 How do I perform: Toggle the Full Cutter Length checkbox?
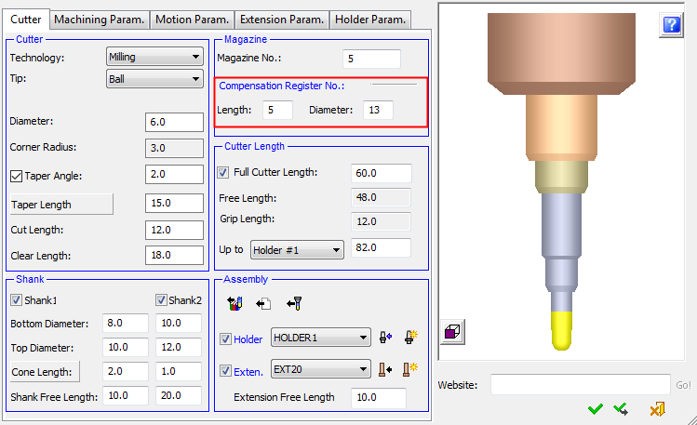(x=223, y=172)
